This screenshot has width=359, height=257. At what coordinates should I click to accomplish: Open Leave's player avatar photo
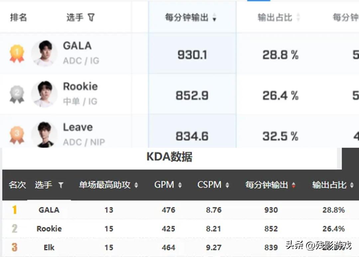pyautogui.click(x=45, y=135)
